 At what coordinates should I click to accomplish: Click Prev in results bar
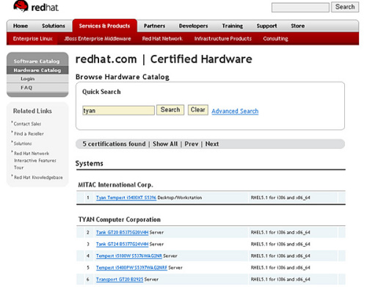192,144
